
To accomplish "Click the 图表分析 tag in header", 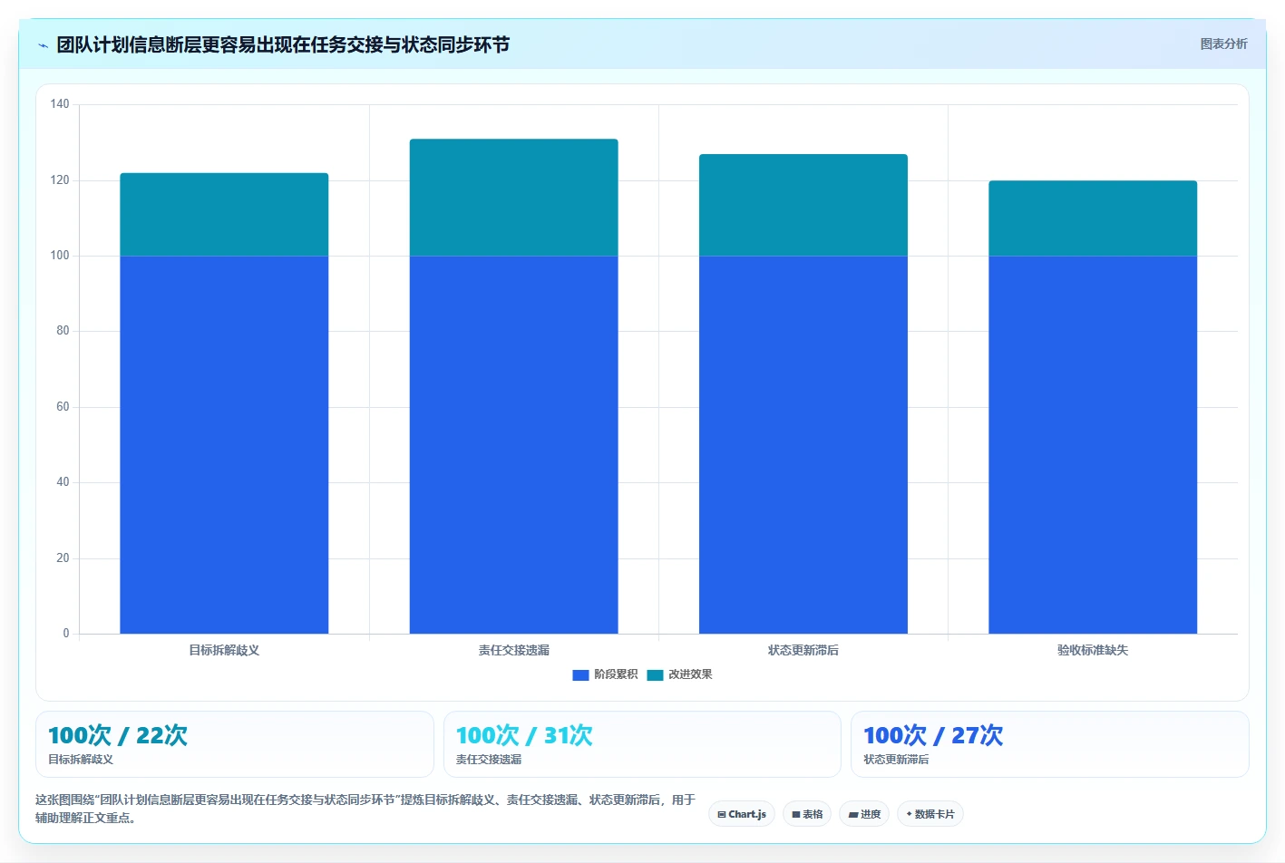I will coord(1223,44).
